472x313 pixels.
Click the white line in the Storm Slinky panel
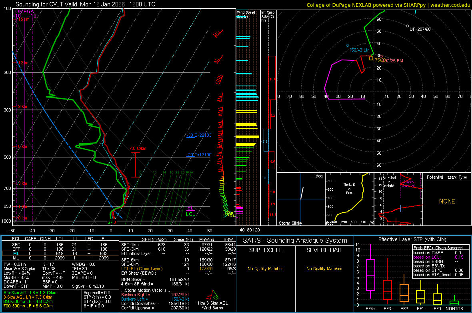[x=302, y=193]
